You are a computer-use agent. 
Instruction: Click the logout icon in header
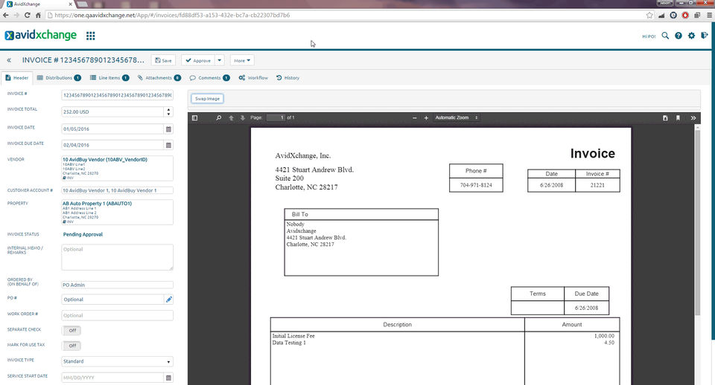pyautogui.click(x=705, y=35)
